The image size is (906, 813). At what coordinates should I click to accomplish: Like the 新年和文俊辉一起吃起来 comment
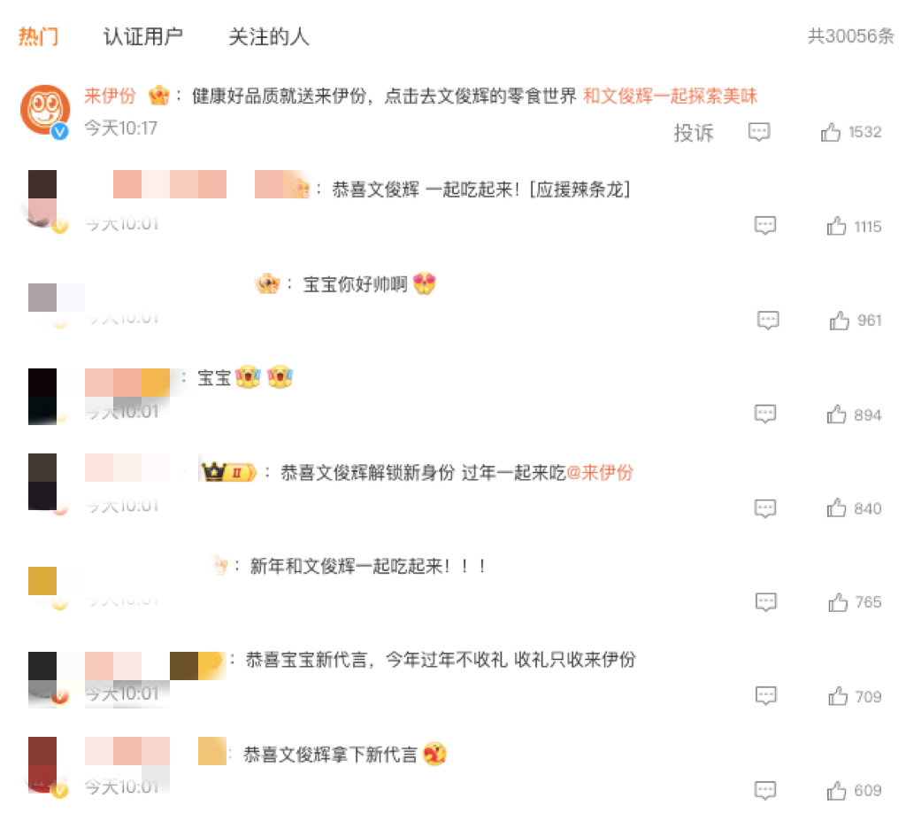click(x=836, y=602)
